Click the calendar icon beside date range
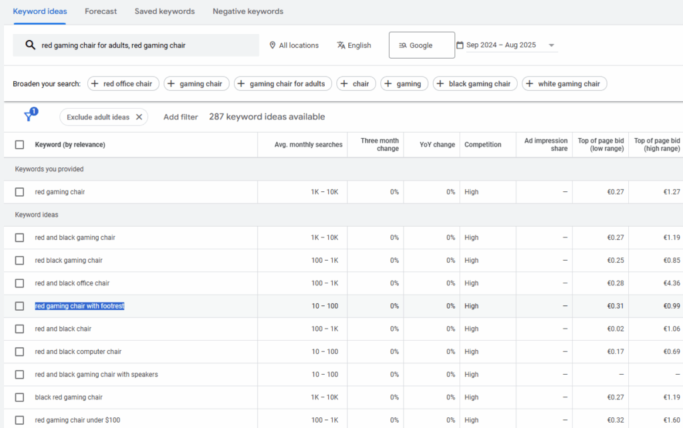This screenshot has width=683, height=428. coord(460,45)
